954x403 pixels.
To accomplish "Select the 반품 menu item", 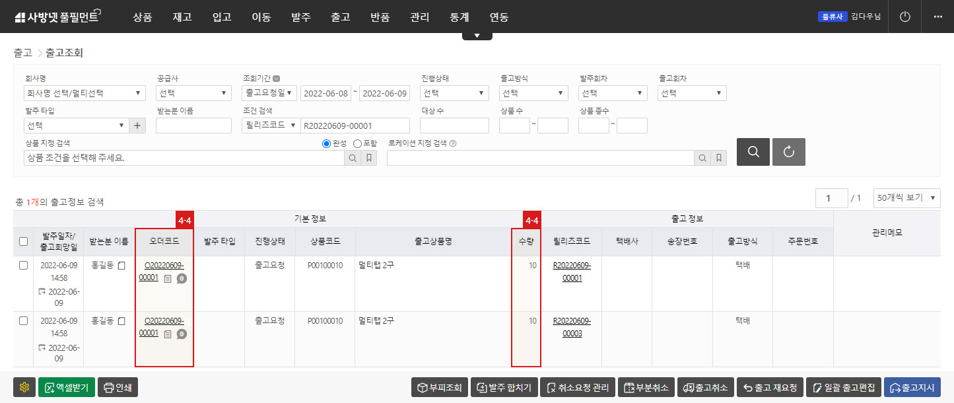I will pyautogui.click(x=380, y=17).
